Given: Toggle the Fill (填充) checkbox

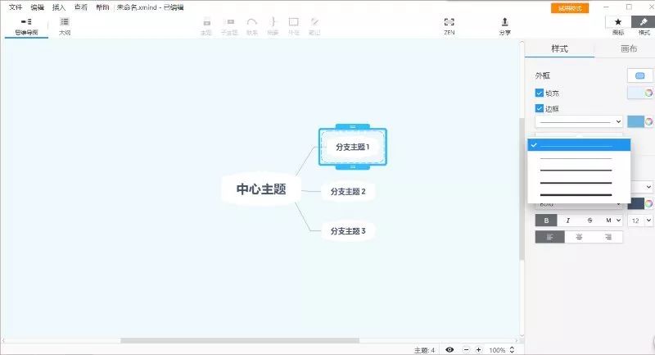Looking at the screenshot, I should (539, 93).
